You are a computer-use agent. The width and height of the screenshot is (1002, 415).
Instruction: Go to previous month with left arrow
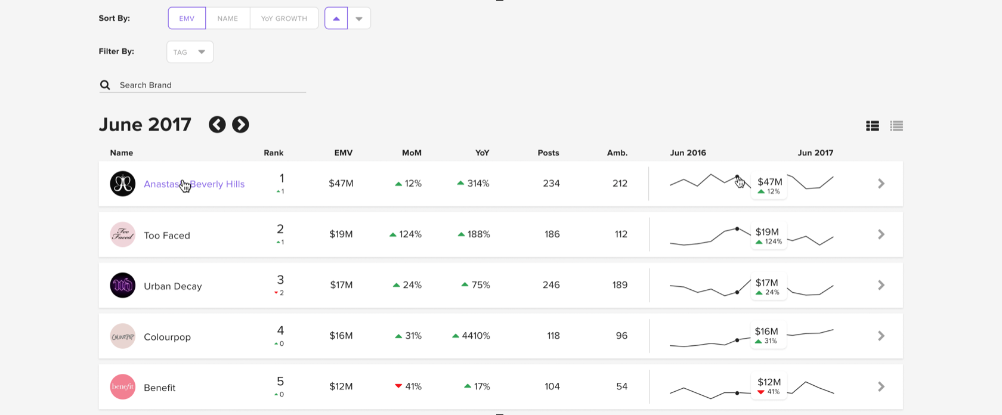(217, 125)
